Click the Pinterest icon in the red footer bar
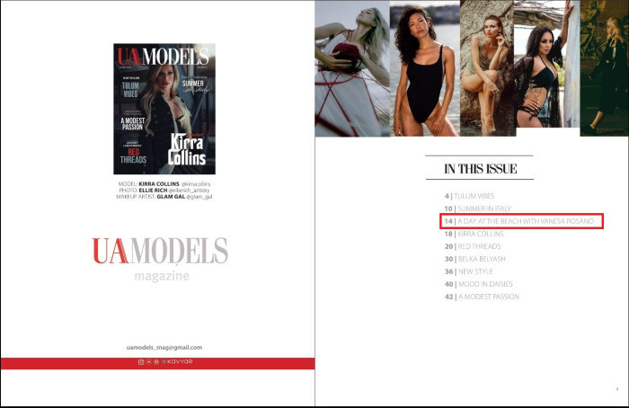Screen dimensions: 629x408 [156, 362]
